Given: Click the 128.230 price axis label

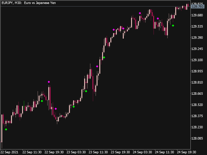Looking at the screenshot, I should pyautogui.click(x=197, y=127).
